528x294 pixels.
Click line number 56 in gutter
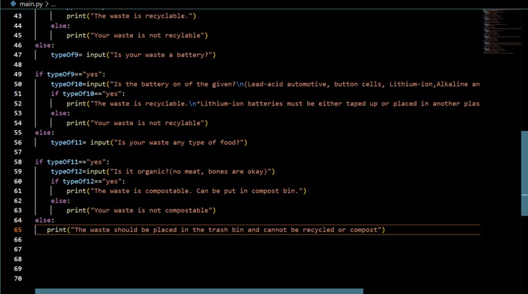coord(18,143)
